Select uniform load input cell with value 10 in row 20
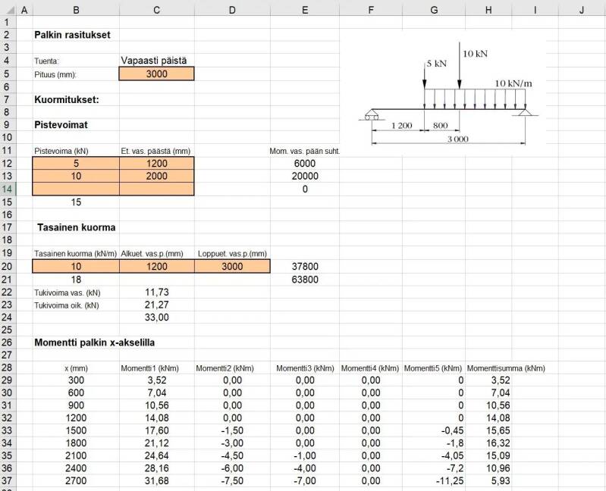Screen dimensions: 606x491 tap(76, 267)
